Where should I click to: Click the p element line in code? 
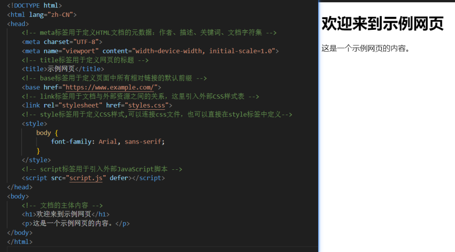click(76, 224)
